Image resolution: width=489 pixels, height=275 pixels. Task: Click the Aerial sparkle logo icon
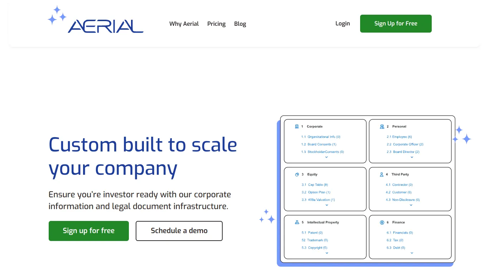pos(57,16)
